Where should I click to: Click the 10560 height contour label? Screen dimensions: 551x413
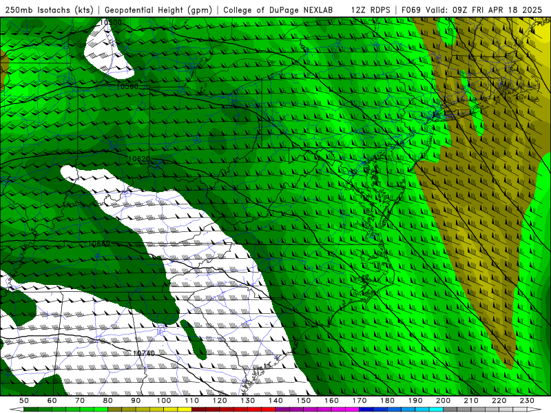point(127,87)
